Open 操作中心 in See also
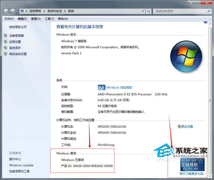The width and height of the screenshot is (214, 180). tap(15, 159)
